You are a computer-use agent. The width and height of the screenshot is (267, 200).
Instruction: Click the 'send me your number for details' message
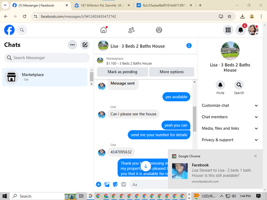pos(159,135)
